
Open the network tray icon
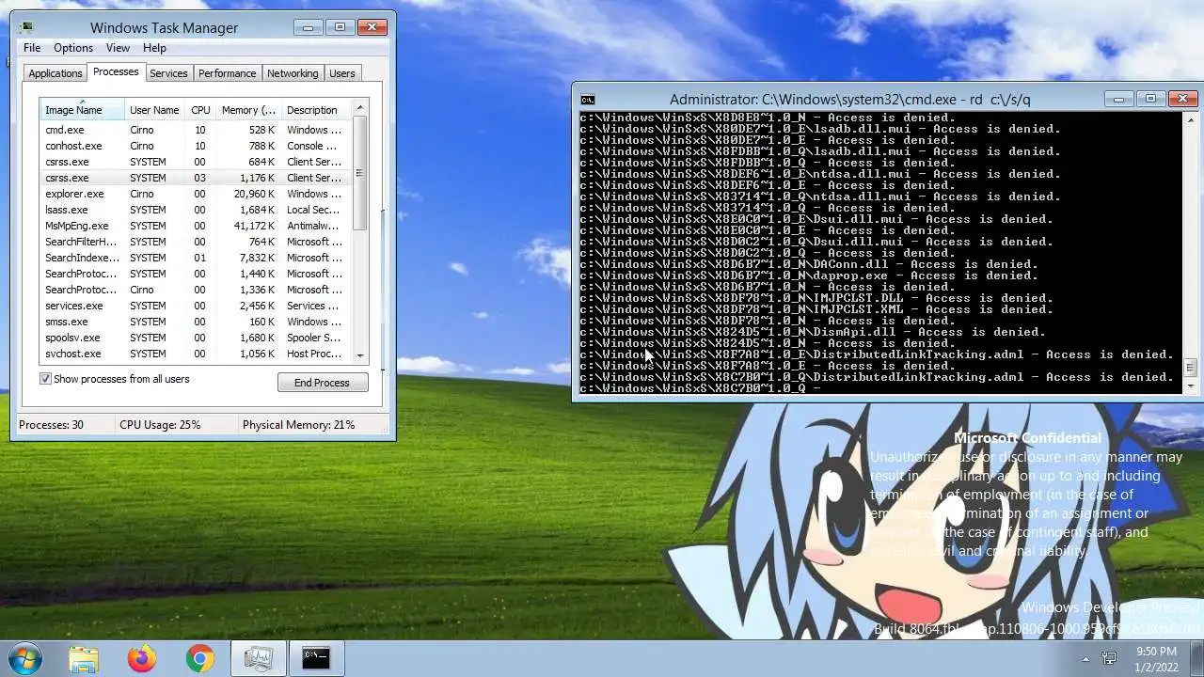[x=1109, y=659]
